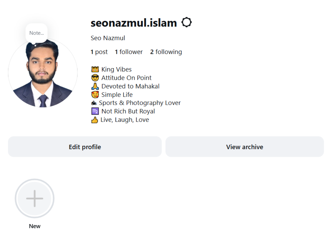The width and height of the screenshot is (327, 245).
Task: Click the blushing emoji next to Simple Life
Action: pos(95,94)
